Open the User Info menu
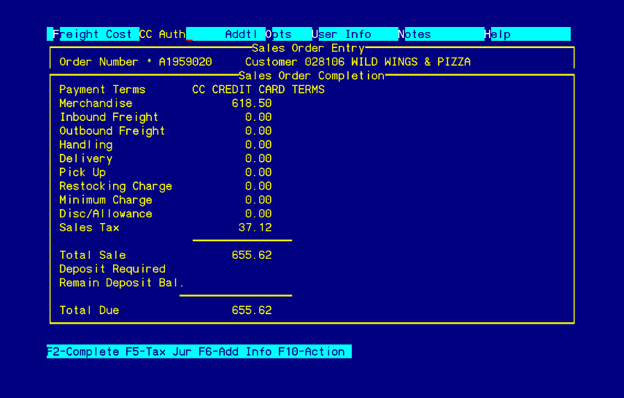 coord(342,34)
